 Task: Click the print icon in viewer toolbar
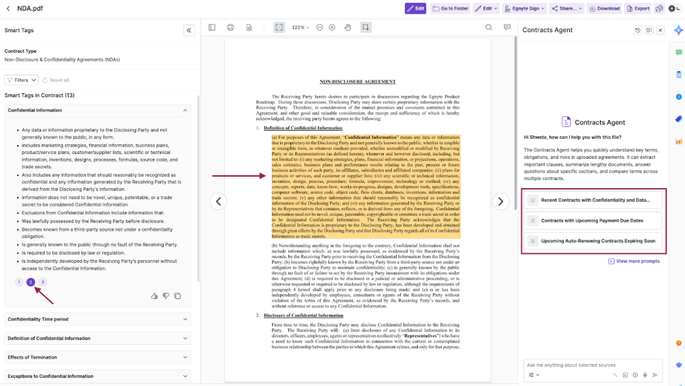tap(230, 27)
